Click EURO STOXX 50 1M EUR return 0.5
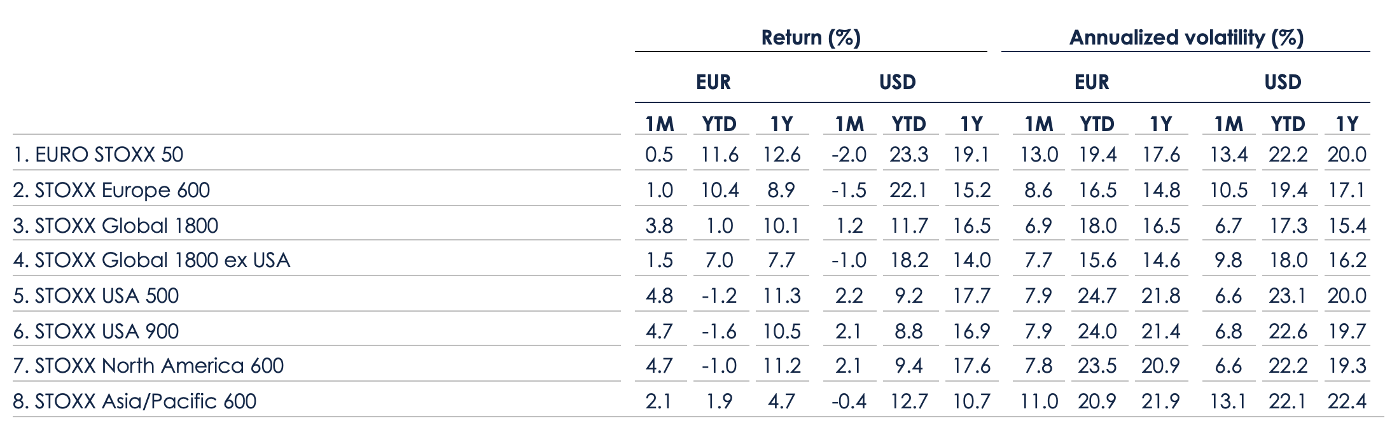1392x430 pixels. coord(659,155)
